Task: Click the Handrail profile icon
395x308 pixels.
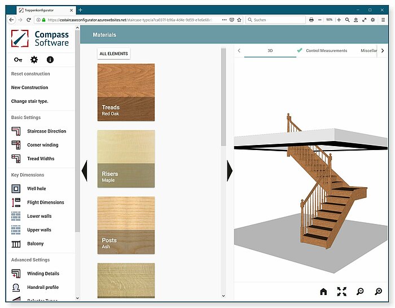Action: (16, 287)
